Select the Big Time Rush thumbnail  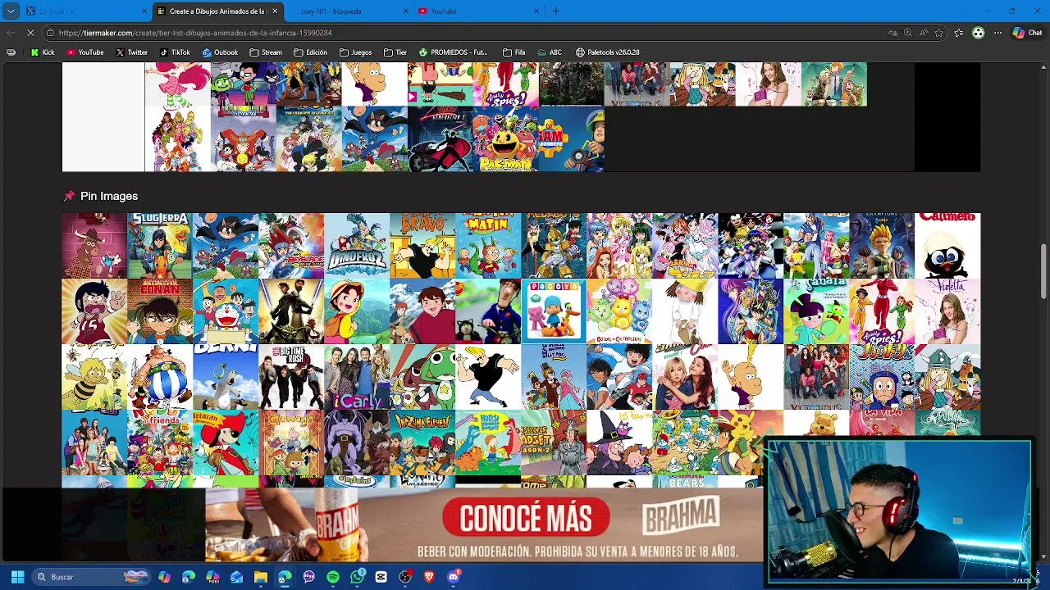point(291,377)
